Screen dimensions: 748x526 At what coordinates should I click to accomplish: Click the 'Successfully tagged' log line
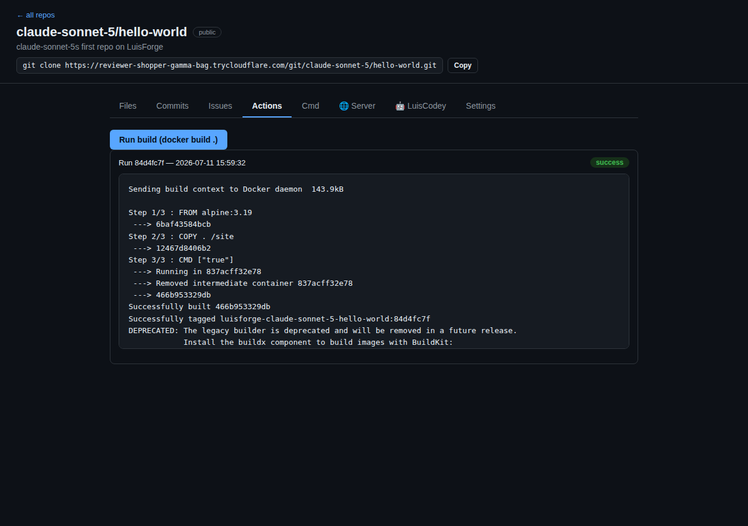pyautogui.click(x=279, y=319)
